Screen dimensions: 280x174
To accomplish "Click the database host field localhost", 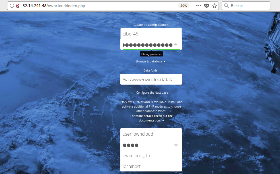I will coord(151,166).
